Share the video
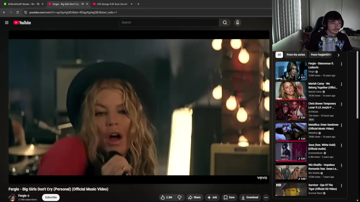The image size is (360, 202). coord(194,197)
